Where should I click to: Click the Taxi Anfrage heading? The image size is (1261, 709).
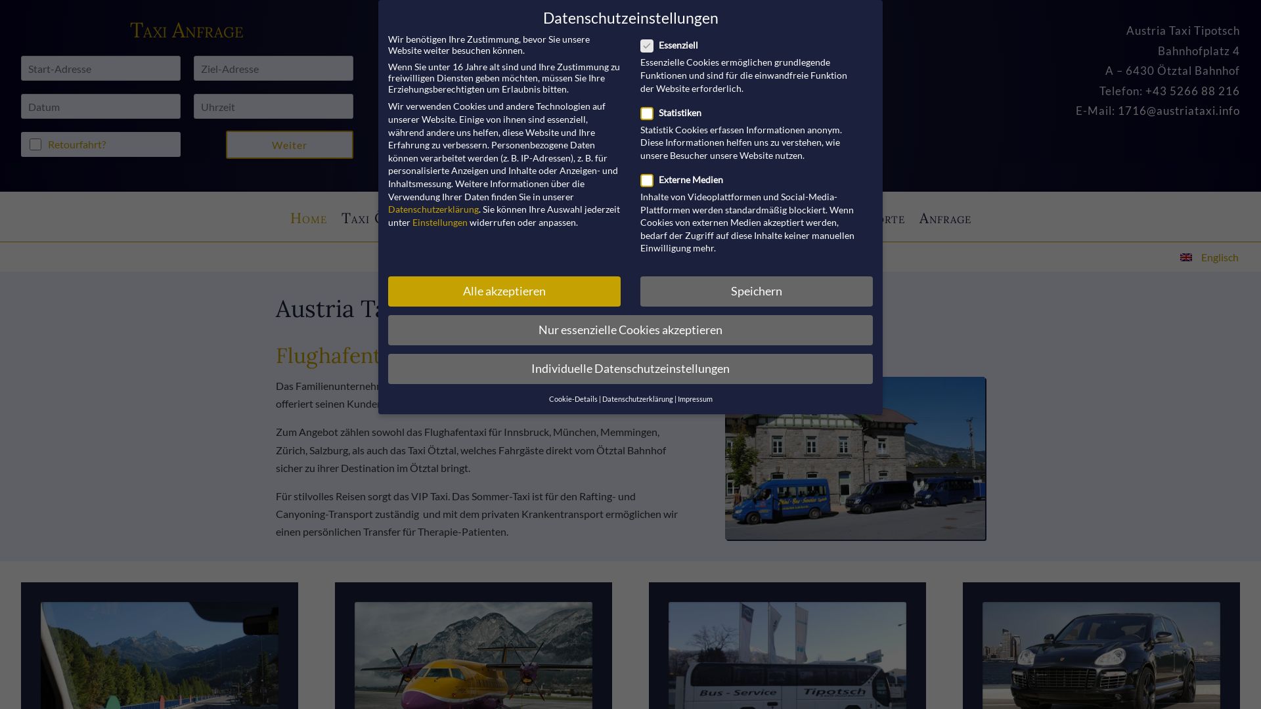pos(187,31)
